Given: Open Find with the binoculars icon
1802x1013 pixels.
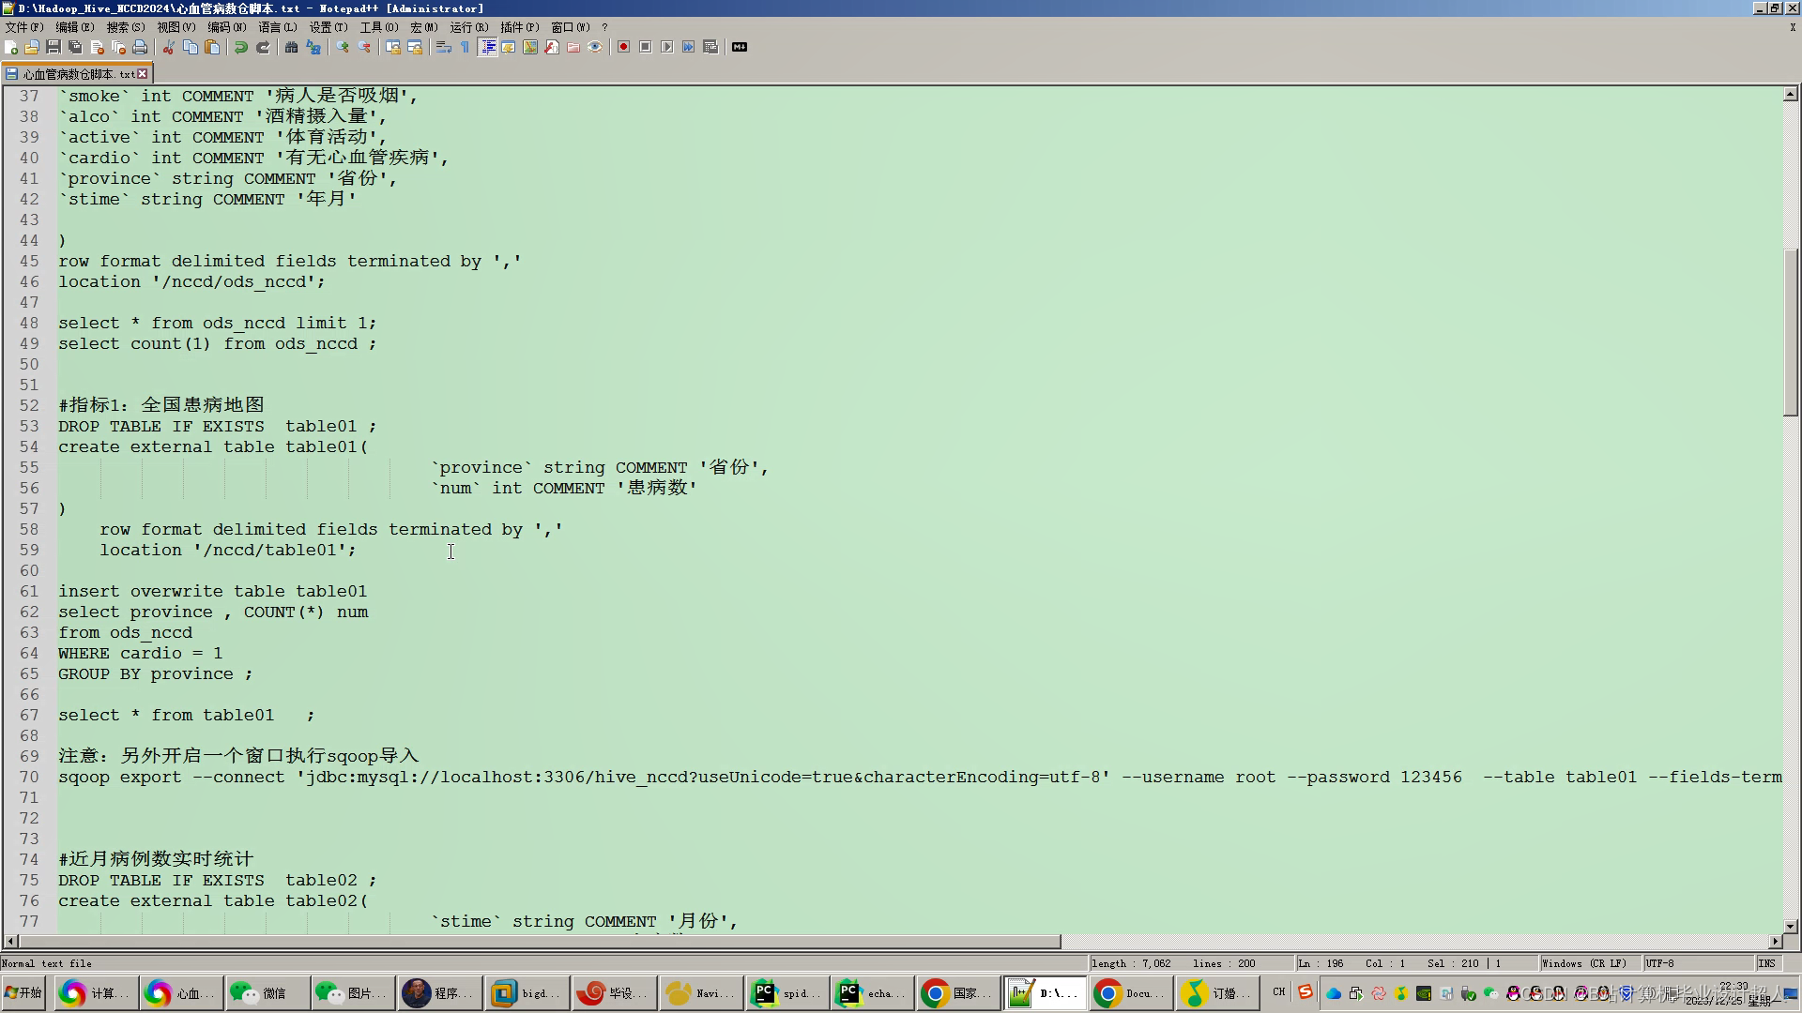Looking at the screenshot, I should (x=292, y=47).
